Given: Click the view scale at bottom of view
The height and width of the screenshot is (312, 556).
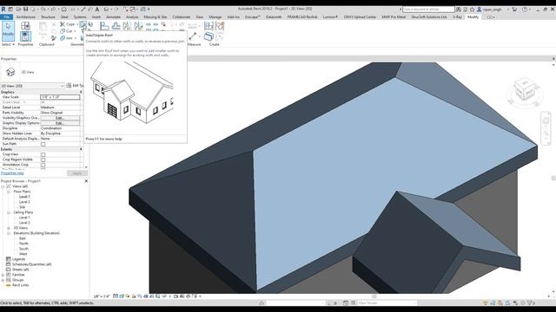Looking at the screenshot, I should point(102,296).
